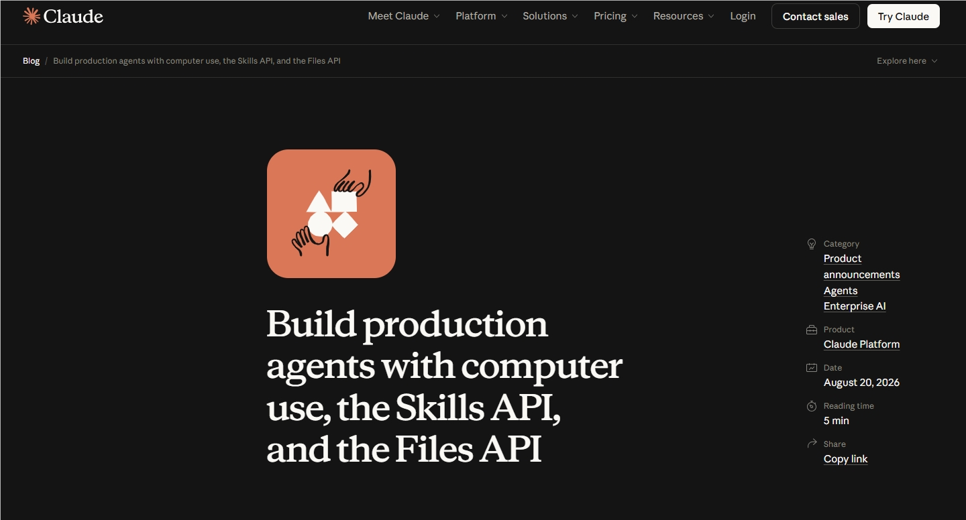Open the Explore here dropdown
The image size is (966, 520).
(x=907, y=61)
